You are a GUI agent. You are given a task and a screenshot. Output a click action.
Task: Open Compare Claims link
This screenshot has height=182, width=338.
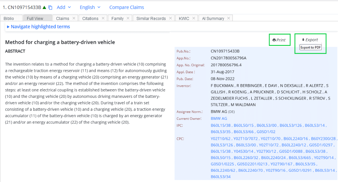[x=127, y=7]
